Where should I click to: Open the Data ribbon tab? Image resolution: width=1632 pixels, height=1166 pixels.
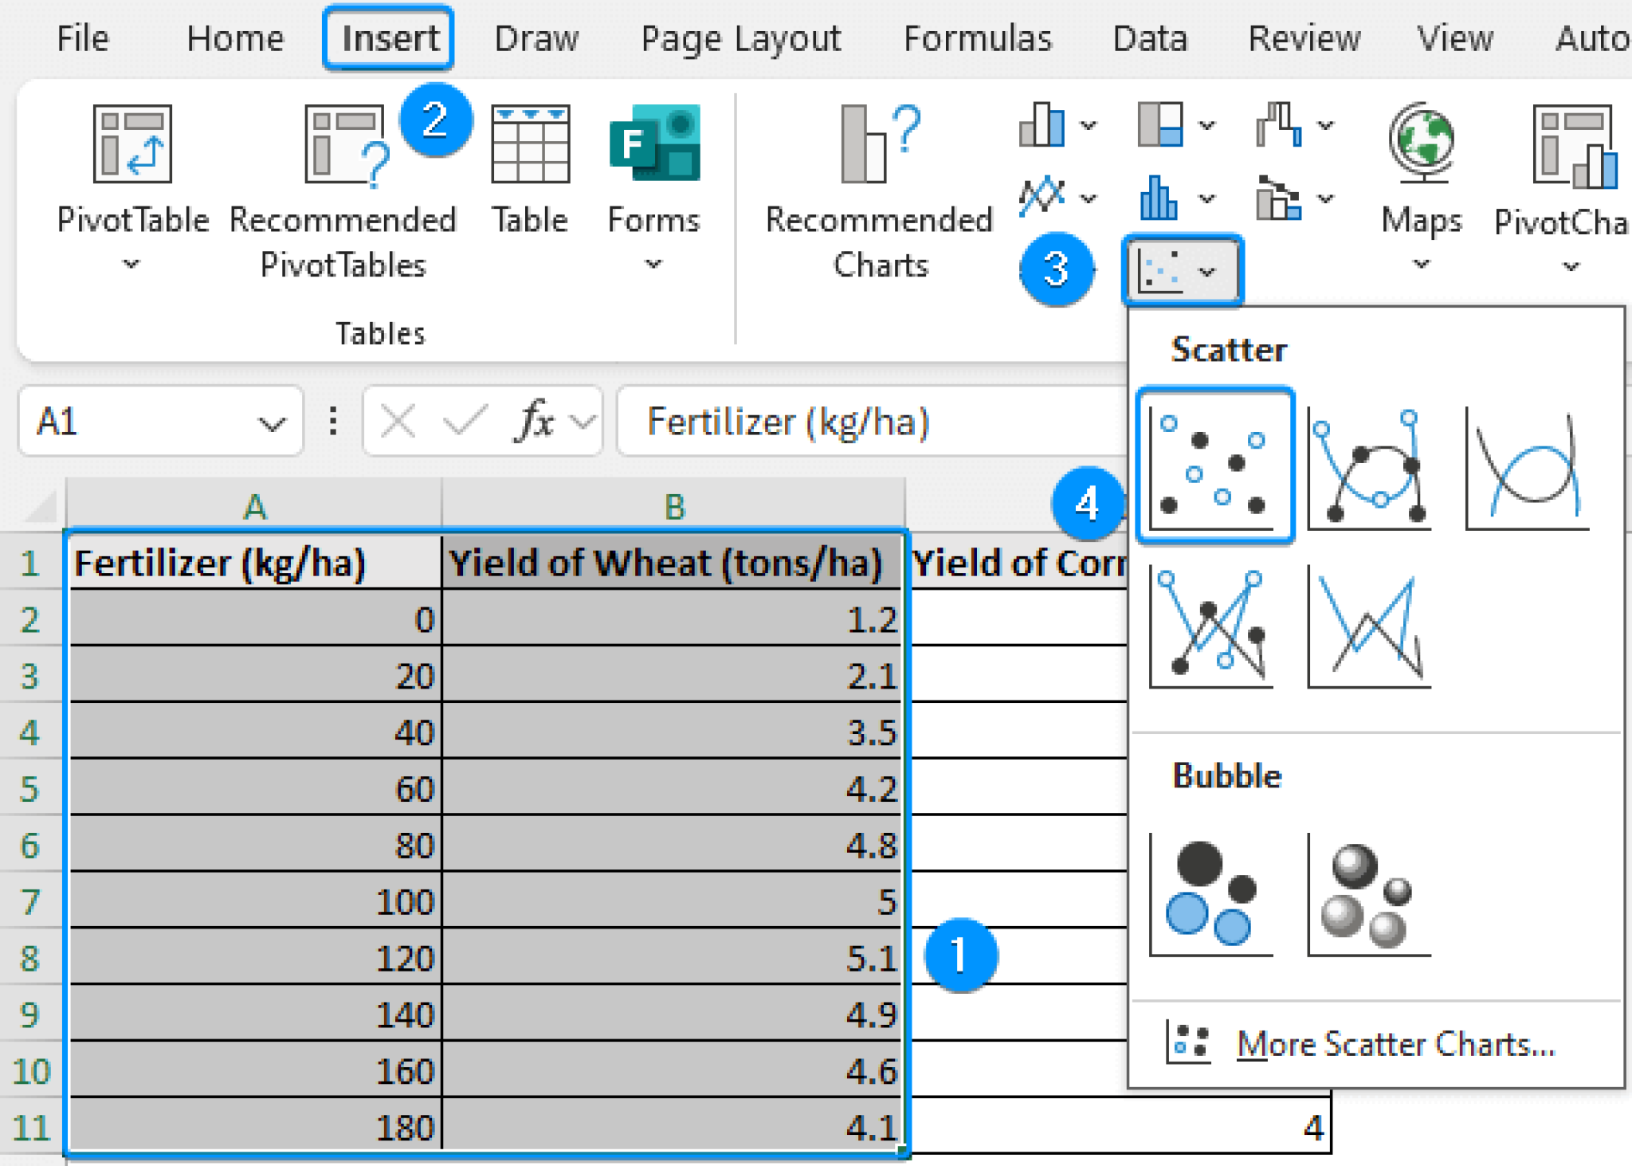click(1149, 37)
